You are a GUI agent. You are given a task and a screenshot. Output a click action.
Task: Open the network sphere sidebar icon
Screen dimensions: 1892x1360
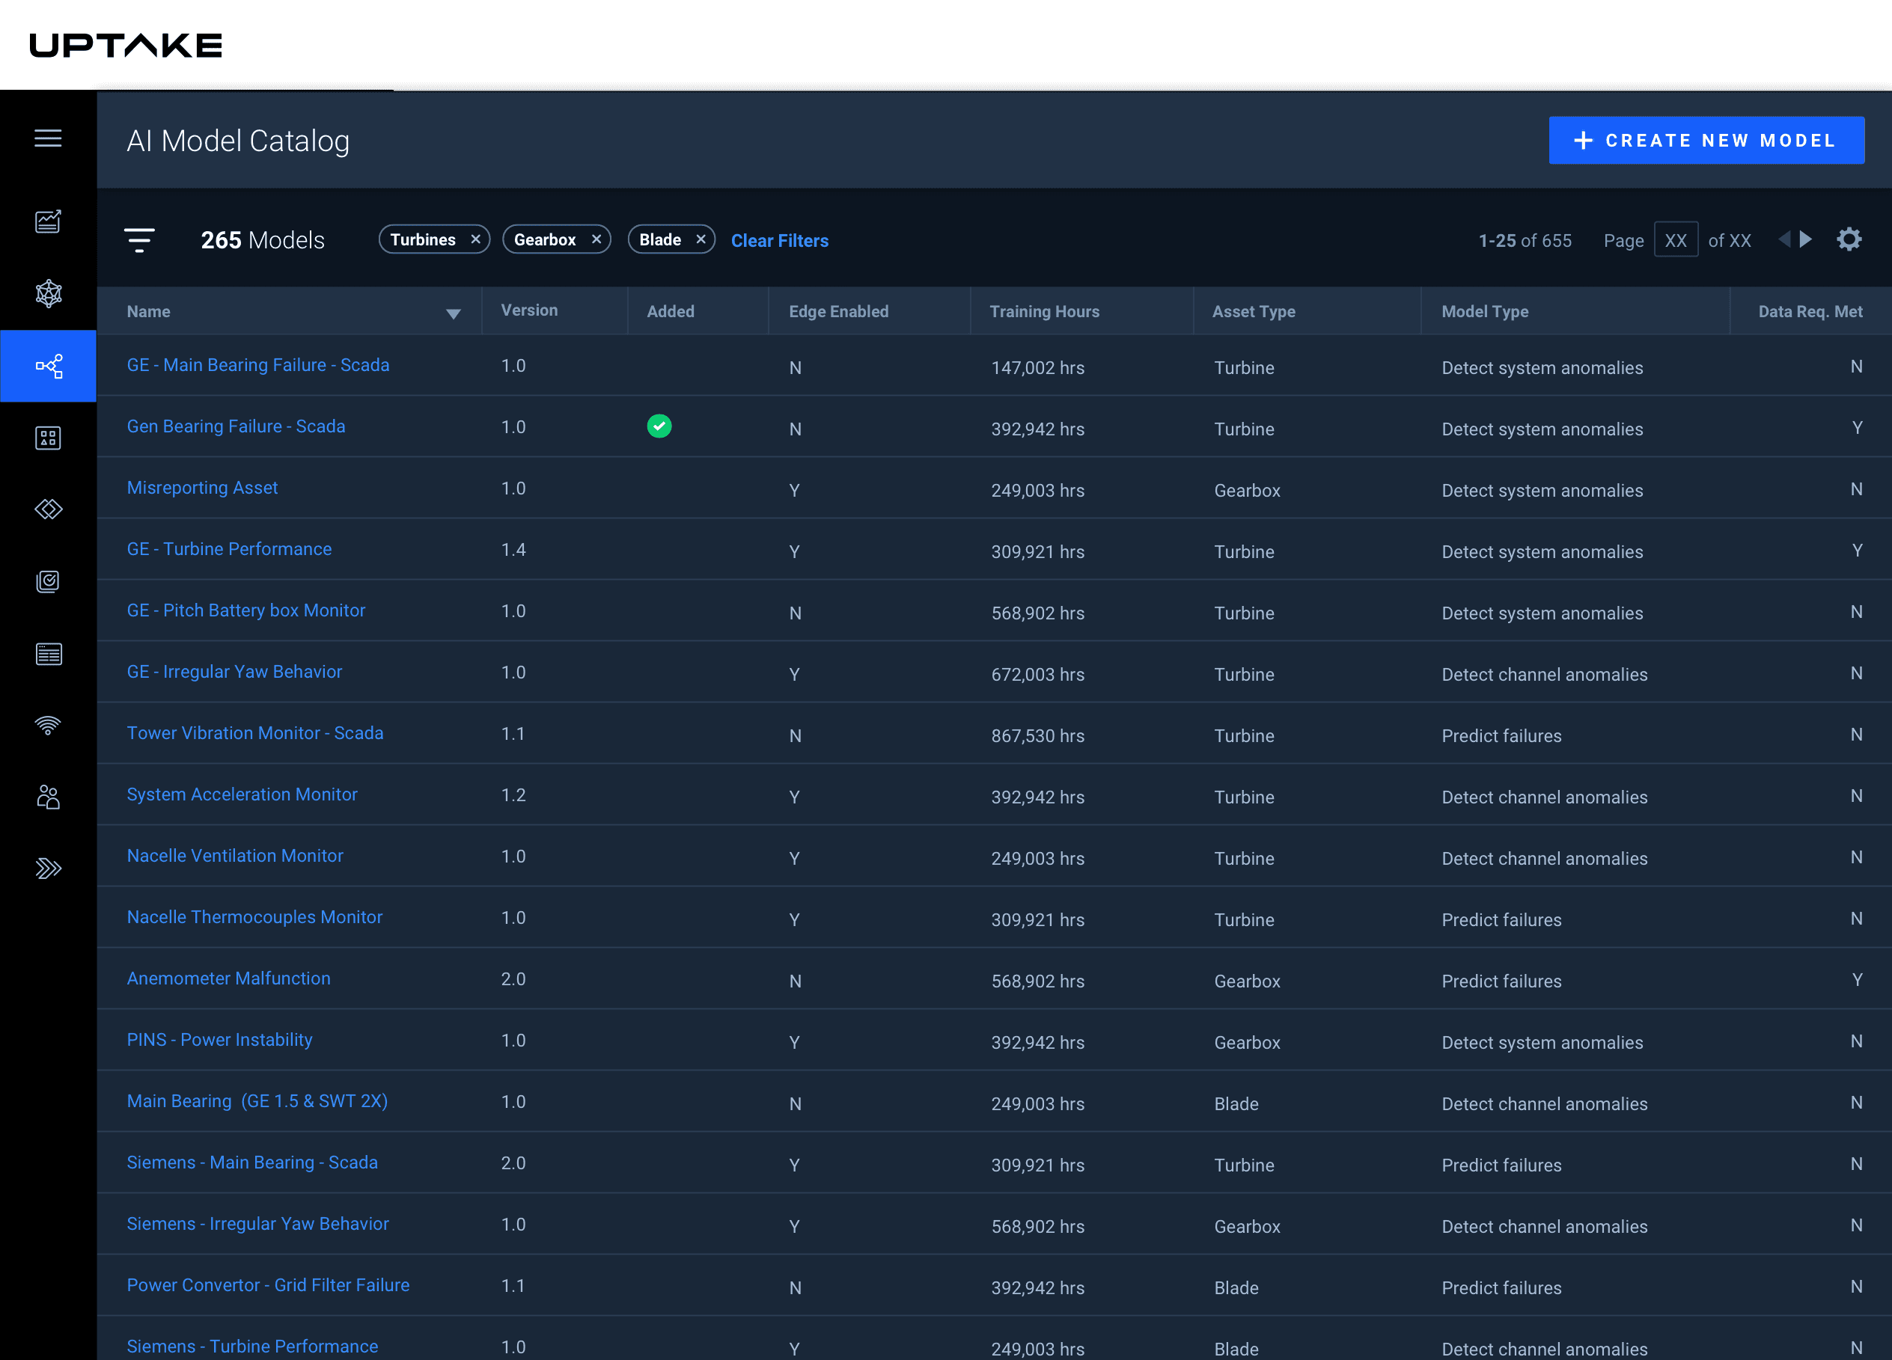(48, 293)
